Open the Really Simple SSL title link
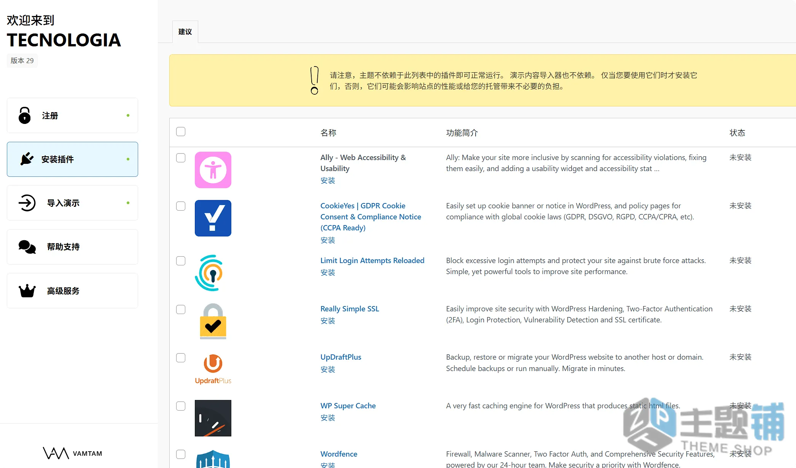 [x=350, y=309]
